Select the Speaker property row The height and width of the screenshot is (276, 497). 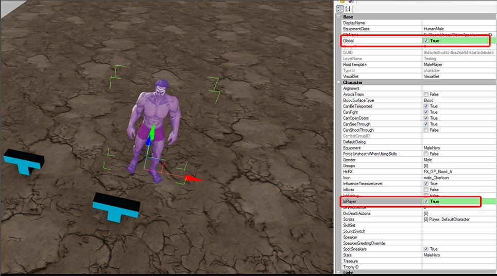[x=419, y=237]
